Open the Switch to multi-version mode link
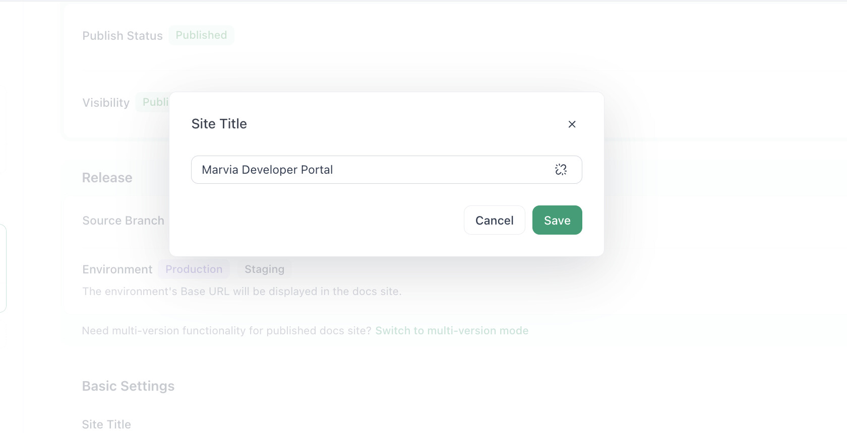Image resolution: width=847 pixels, height=433 pixels. click(x=452, y=331)
